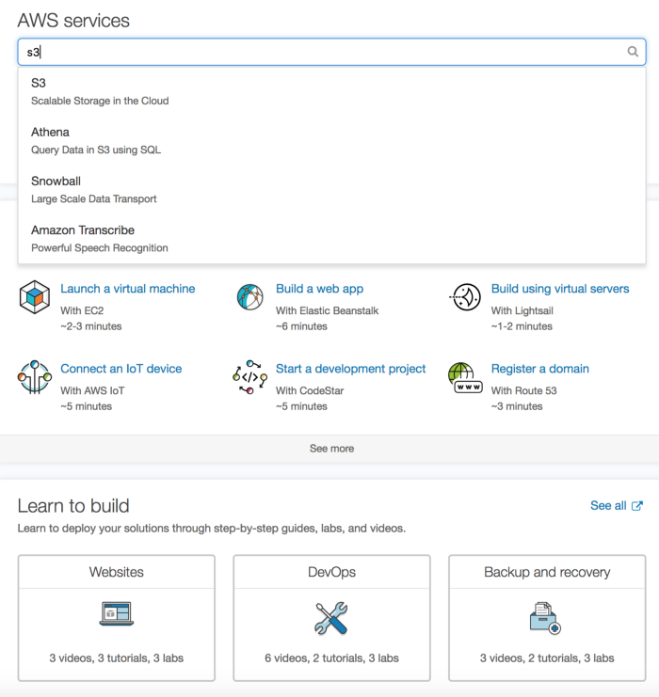659x697 pixels.
Task: Click the Route 53 domain icon
Action: point(465,376)
